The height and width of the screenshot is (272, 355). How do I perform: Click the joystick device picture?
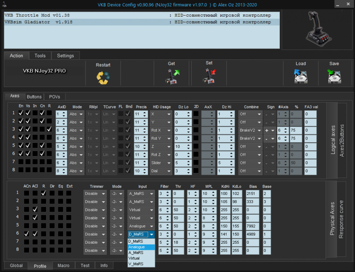point(318,30)
